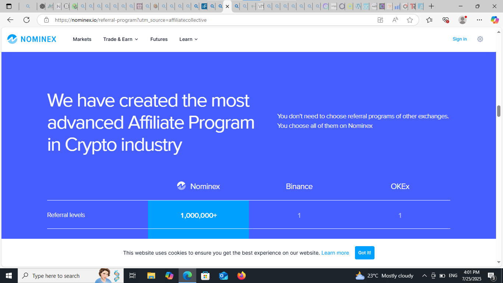Open the Futures menu item
Image resolution: width=503 pixels, height=283 pixels.
point(159,39)
